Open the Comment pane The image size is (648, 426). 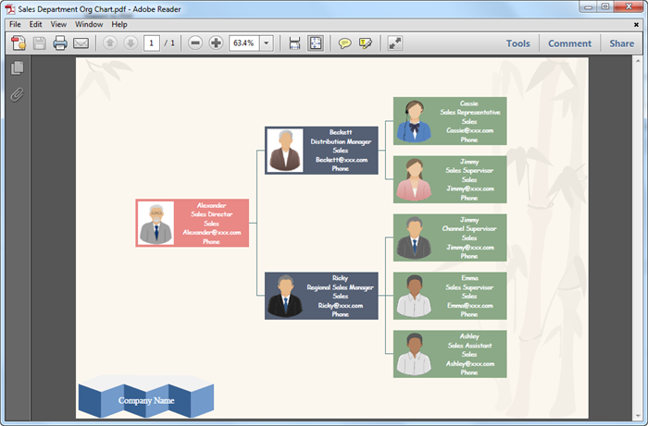(569, 43)
